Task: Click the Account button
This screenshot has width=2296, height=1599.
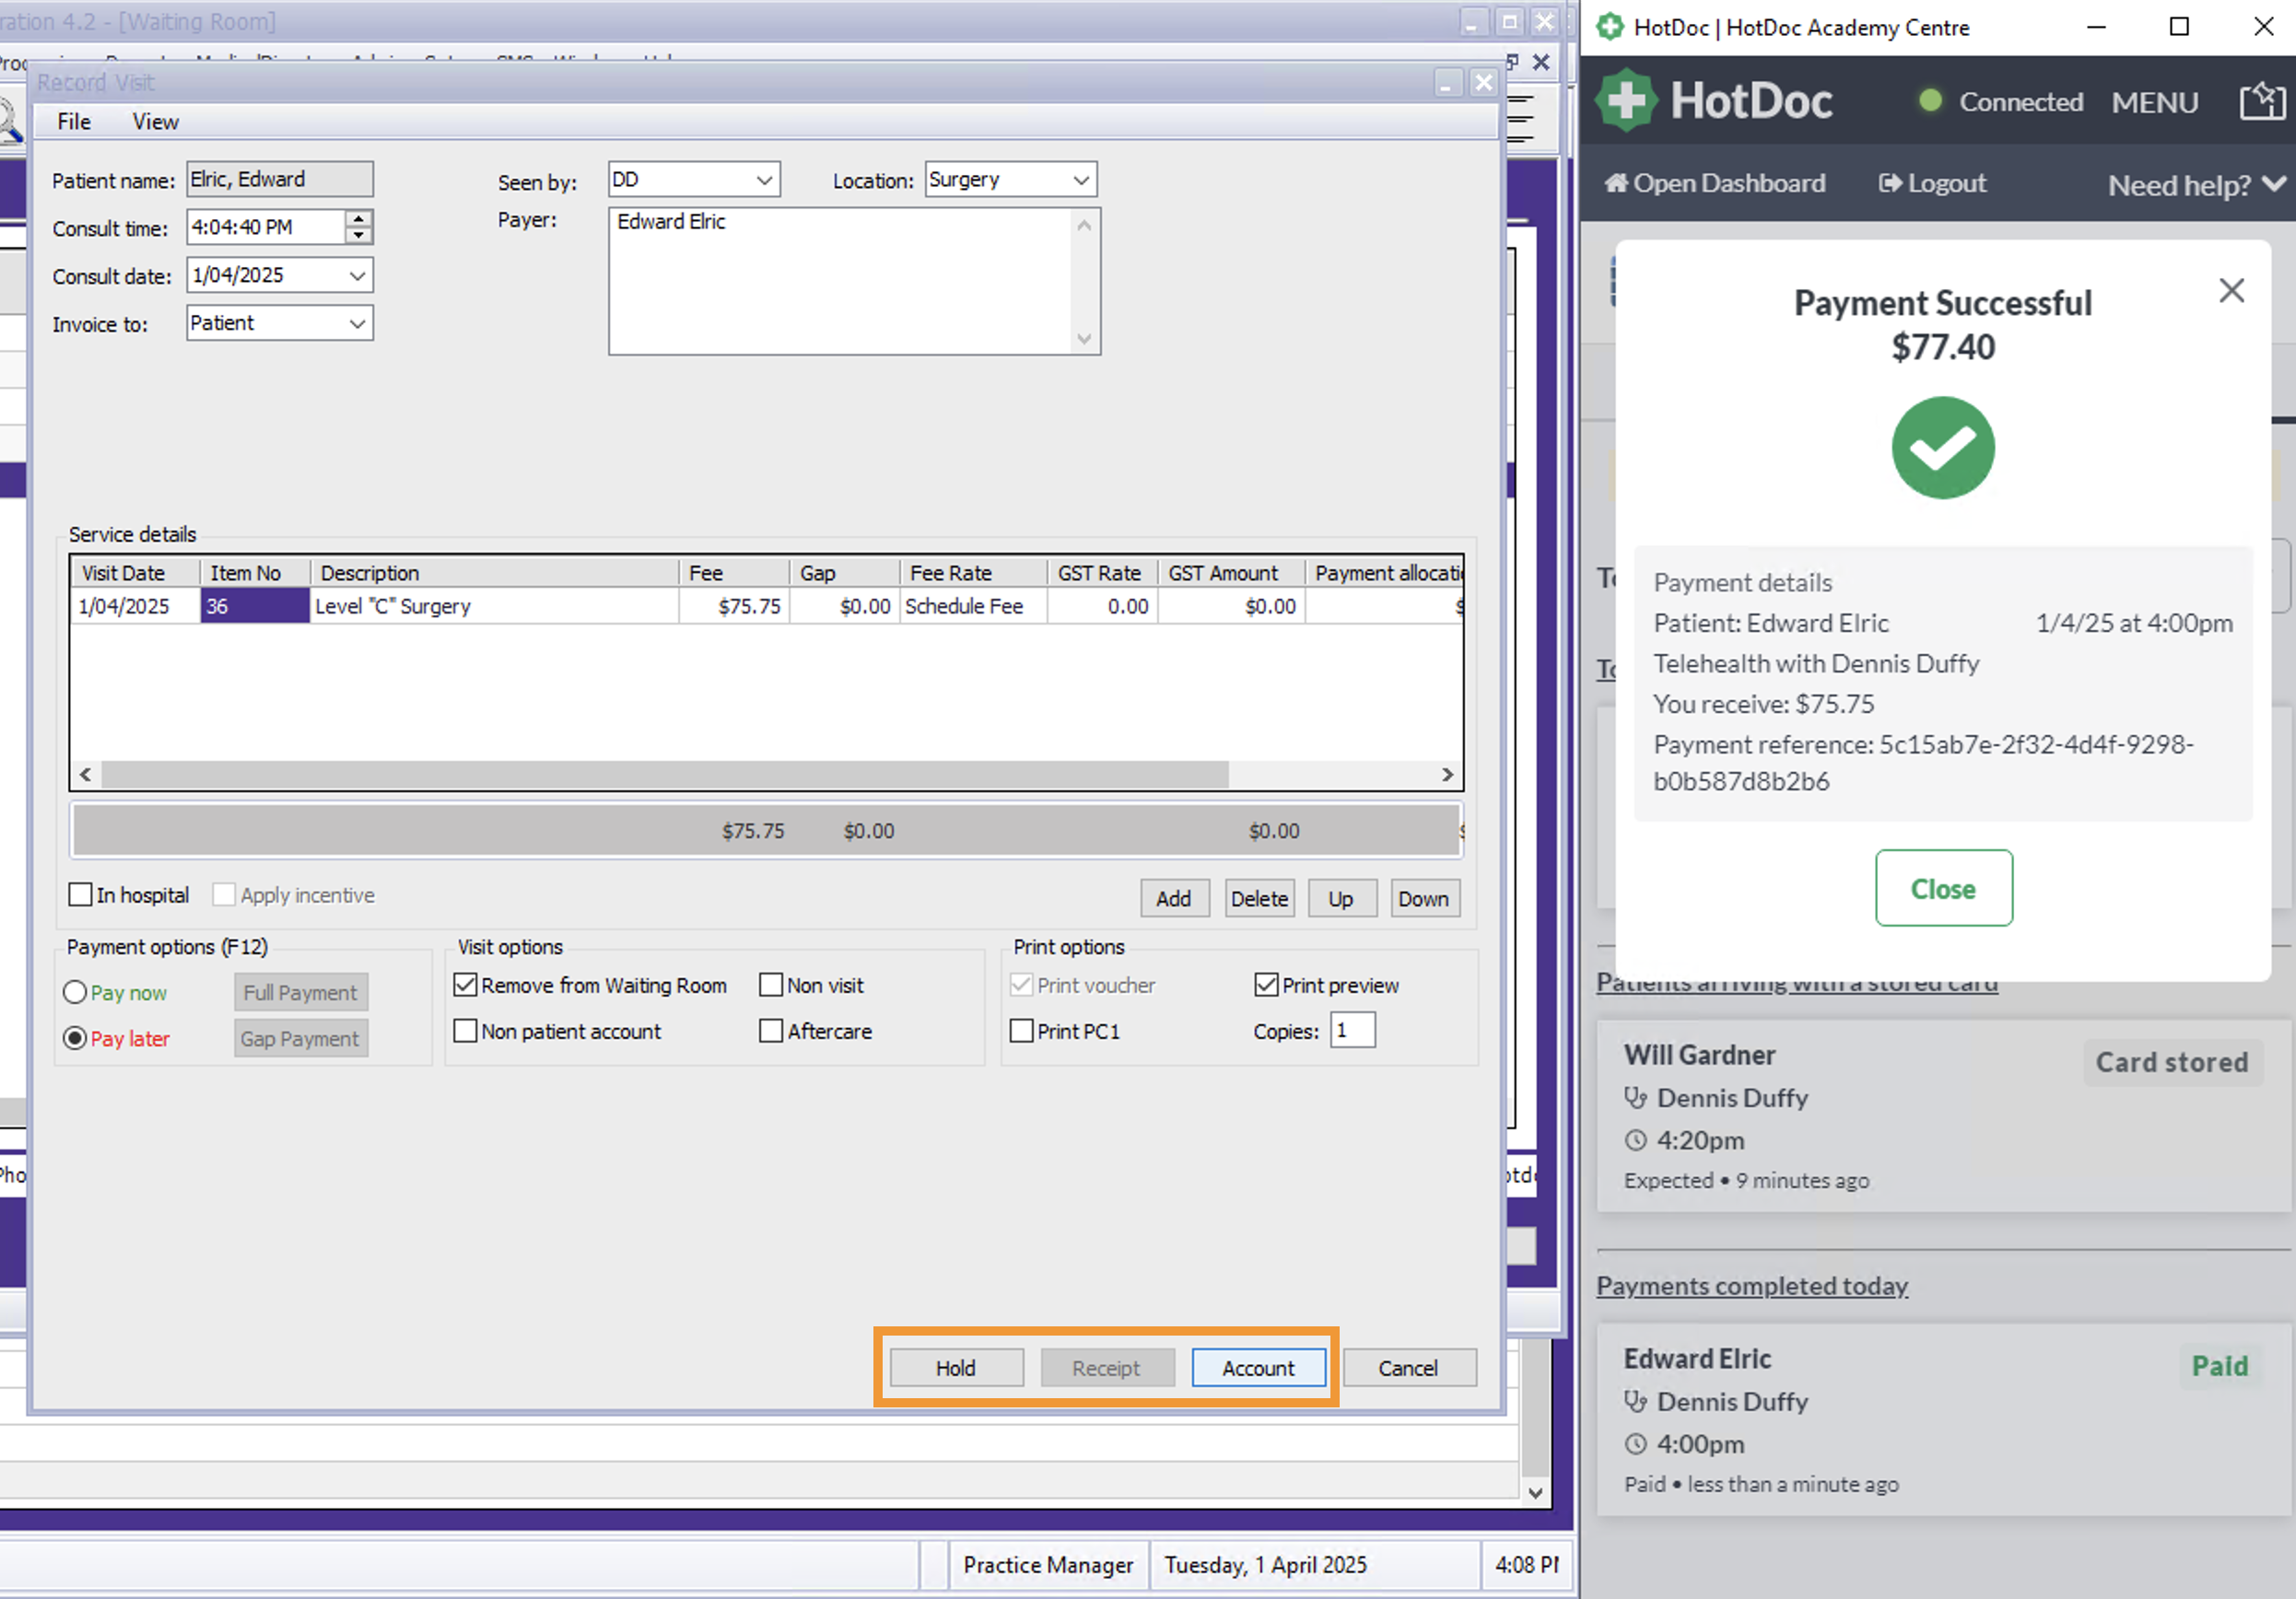Action: pyautogui.click(x=1258, y=1367)
